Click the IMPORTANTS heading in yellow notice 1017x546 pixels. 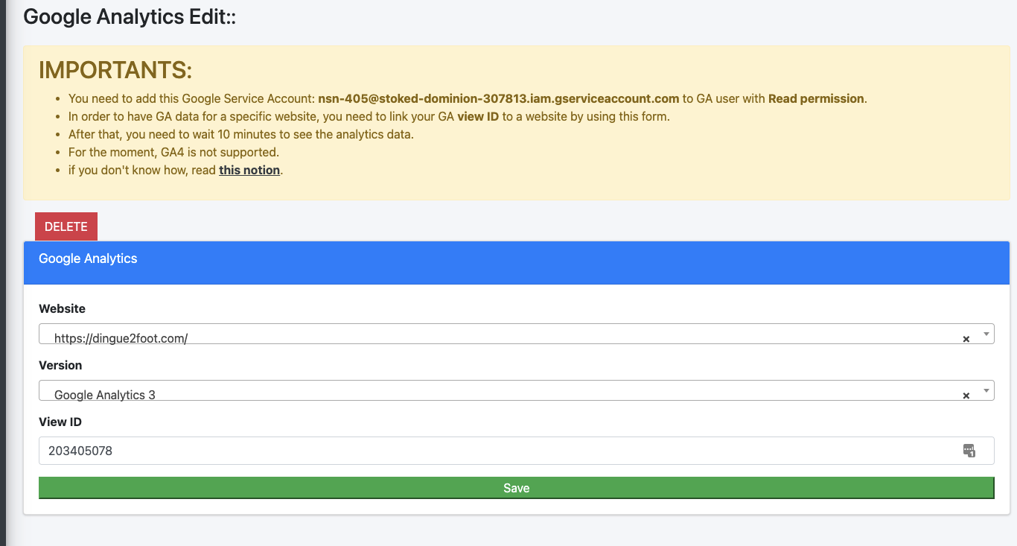(x=115, y=70)
